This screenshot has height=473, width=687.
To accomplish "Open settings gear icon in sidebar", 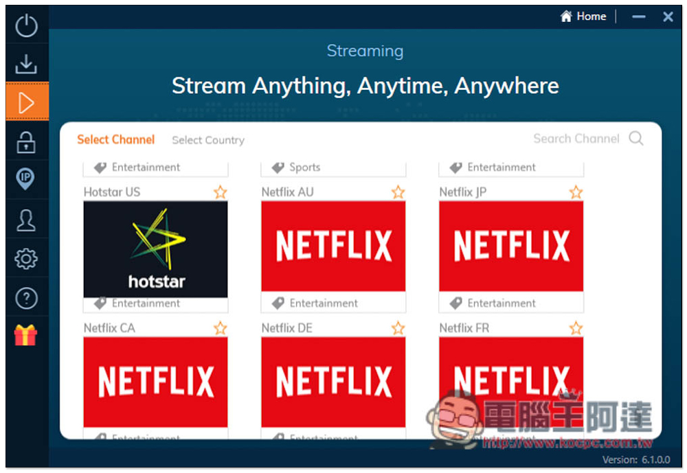I will coord(26,259).
